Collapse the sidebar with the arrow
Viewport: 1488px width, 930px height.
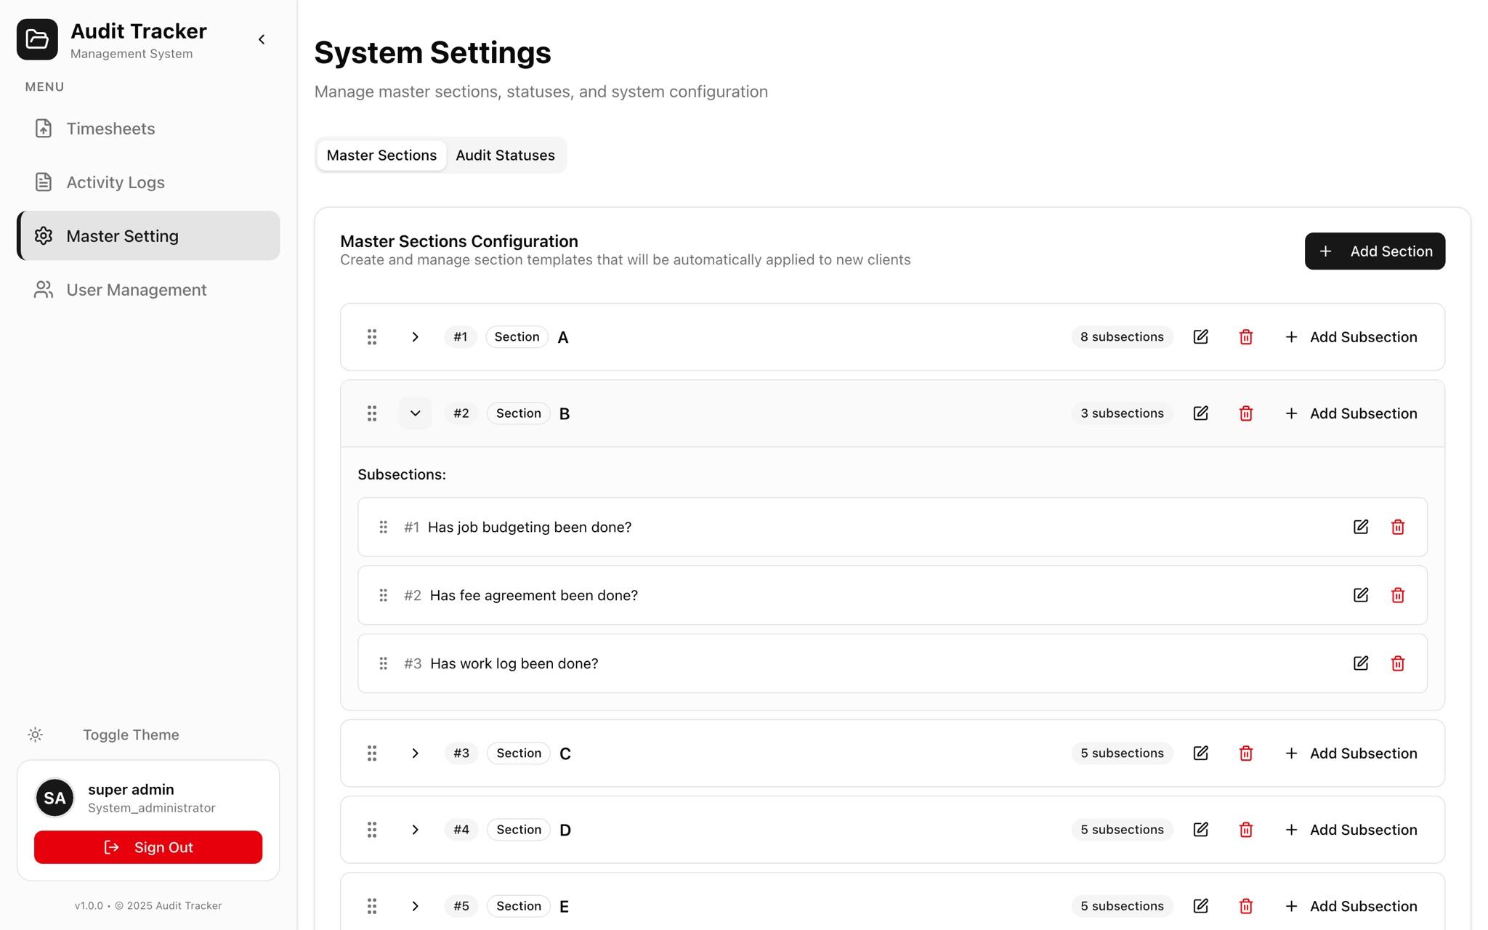tap(262, 39)
